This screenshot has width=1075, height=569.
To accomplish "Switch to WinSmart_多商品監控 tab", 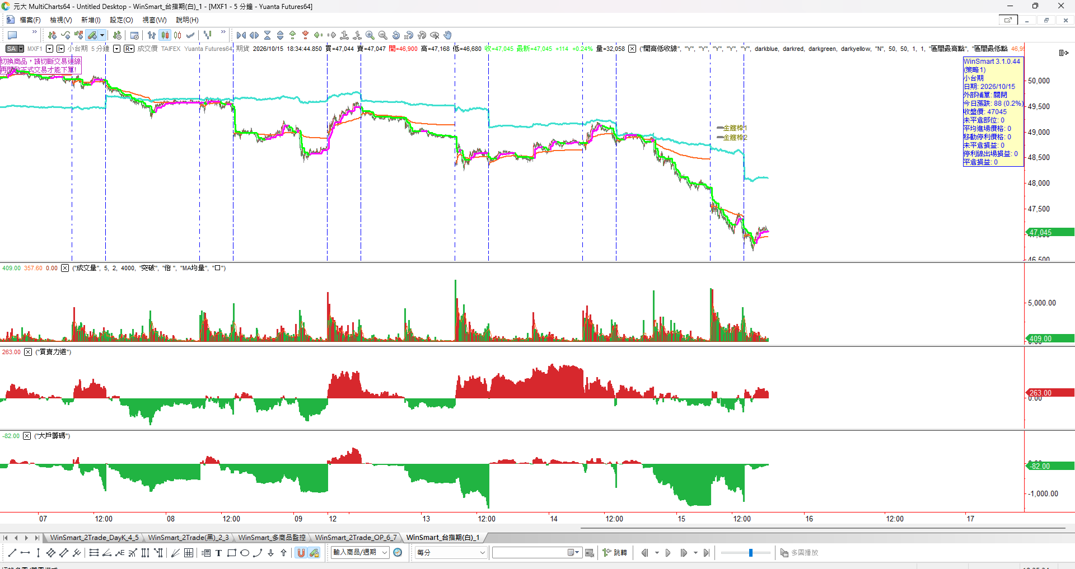I will [x=272, y=538].
